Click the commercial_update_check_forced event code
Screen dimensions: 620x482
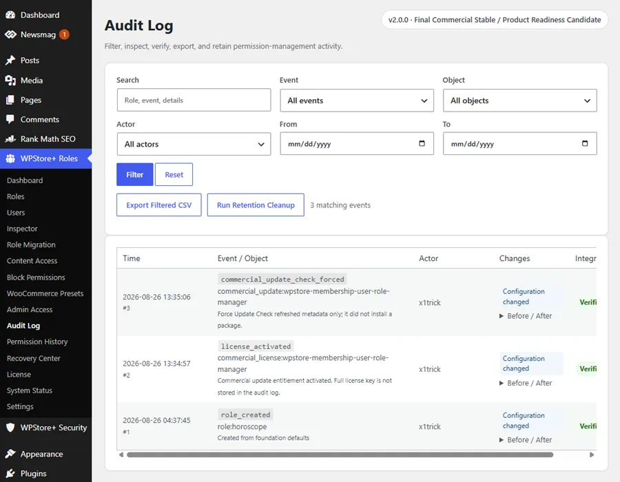282,280
